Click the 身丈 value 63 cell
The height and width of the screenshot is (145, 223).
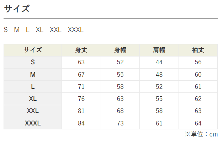81,62
